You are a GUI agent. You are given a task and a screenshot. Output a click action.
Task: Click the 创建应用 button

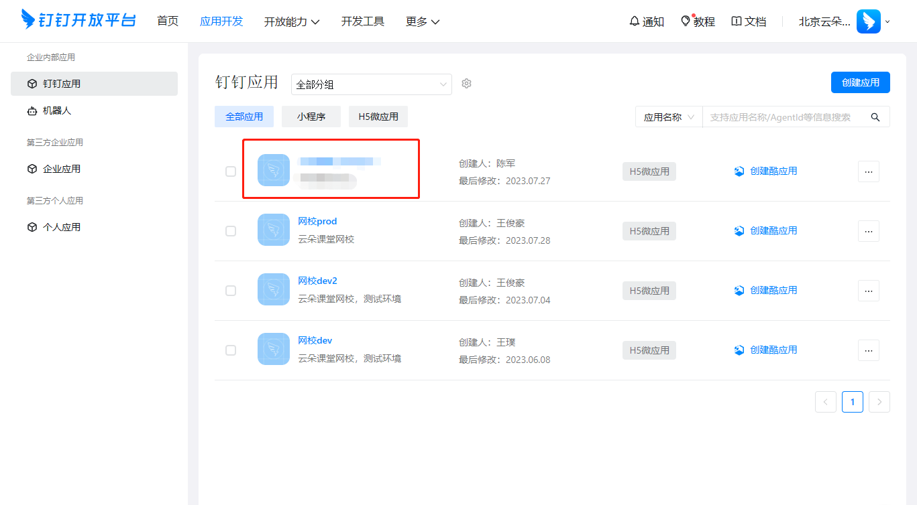[x=860, y=82]
